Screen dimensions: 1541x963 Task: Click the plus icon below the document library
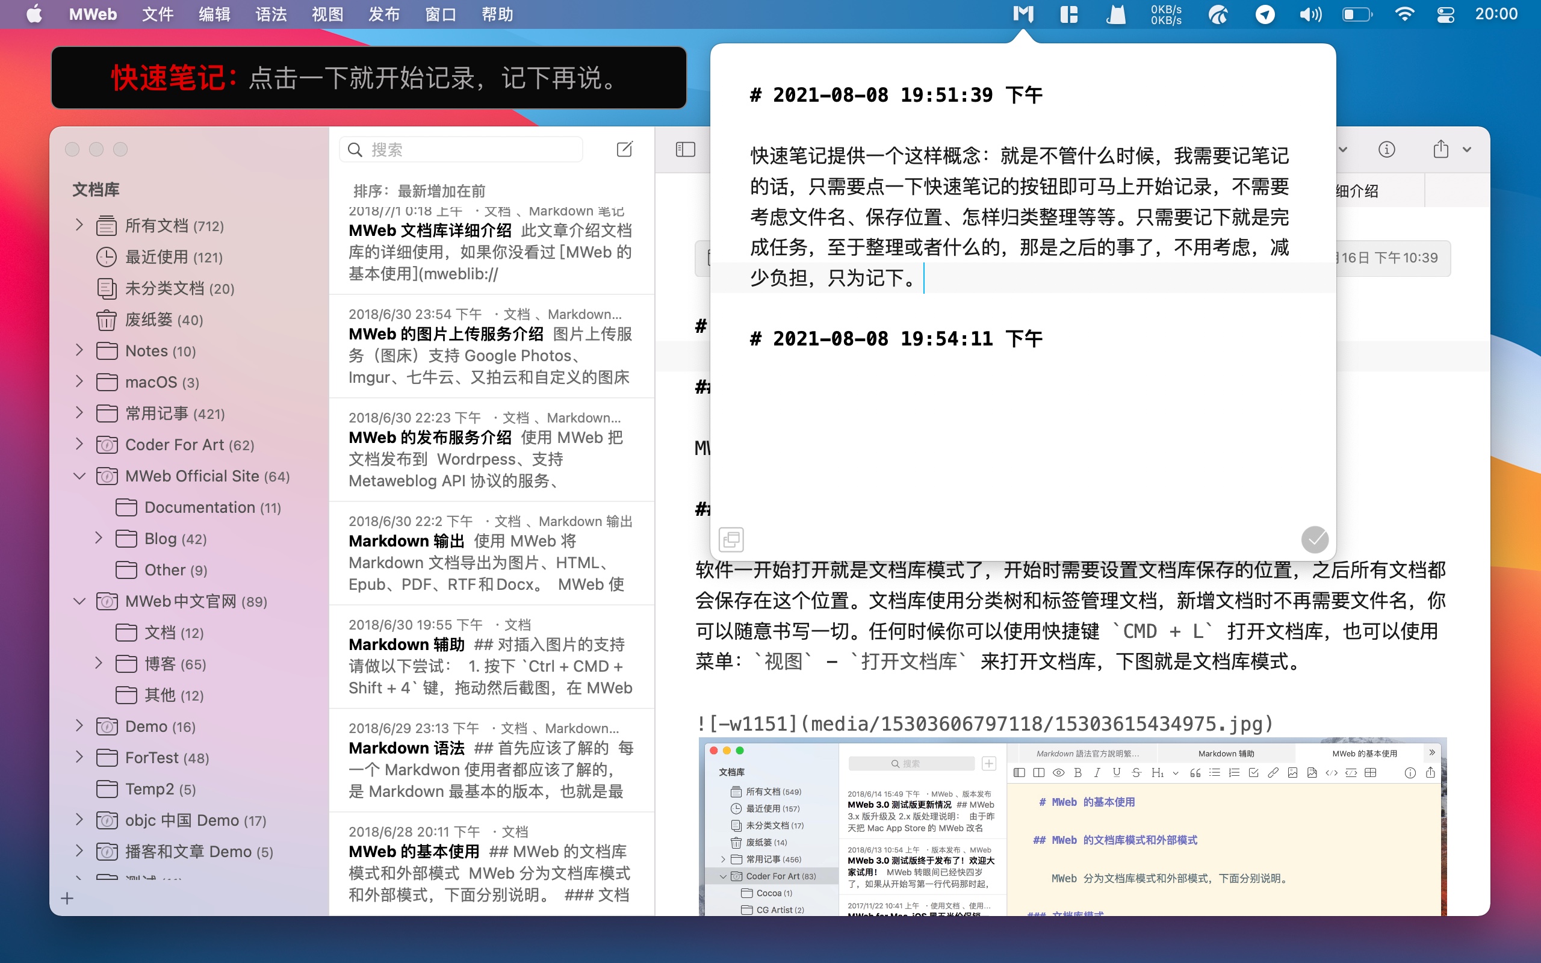point(67,898)
